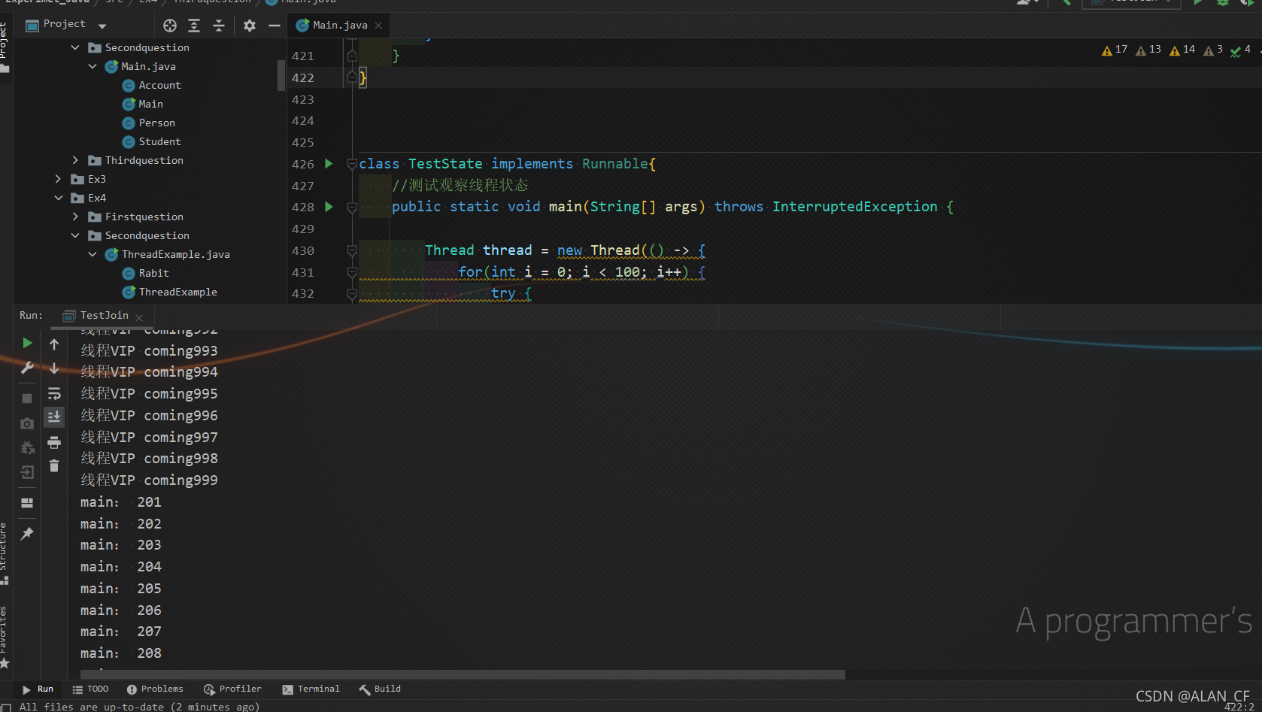Viewport: 1262px width, 712px height.
Task: Open the Project view dropdown
Action: (x=102, y=26)
